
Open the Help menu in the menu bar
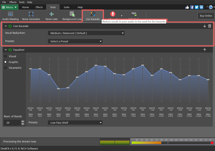[x=30, y=2]
